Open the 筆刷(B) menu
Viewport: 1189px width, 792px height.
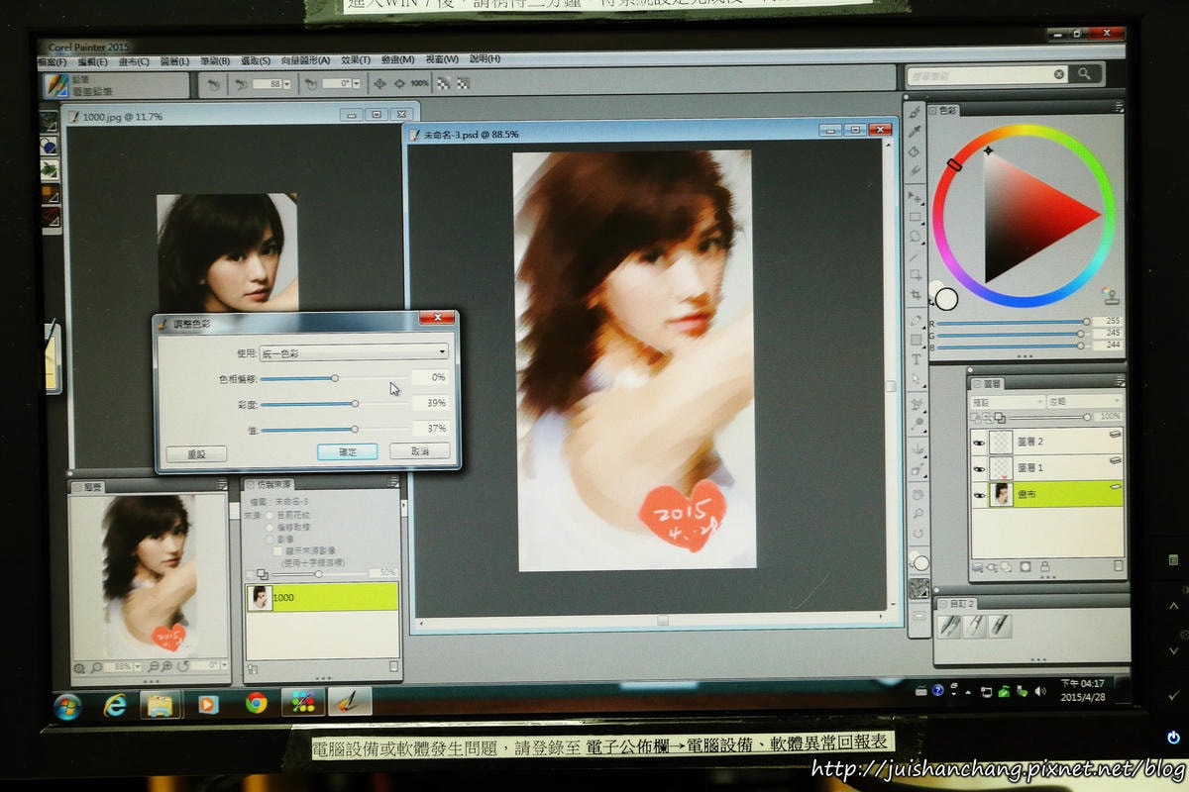click(x=214, y=60)
